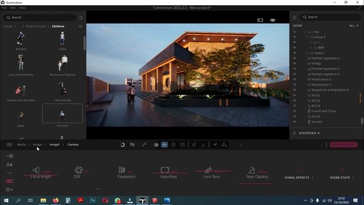Toggle visibility of Franck and Tomy

pos(295,111)
